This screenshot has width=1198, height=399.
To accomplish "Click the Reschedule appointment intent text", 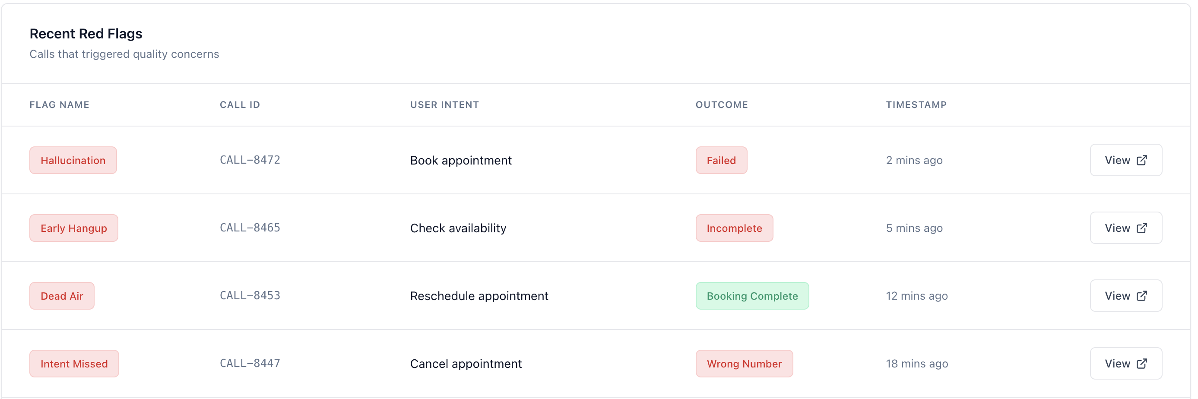I will pyautogui.click(x=479, y=296).
